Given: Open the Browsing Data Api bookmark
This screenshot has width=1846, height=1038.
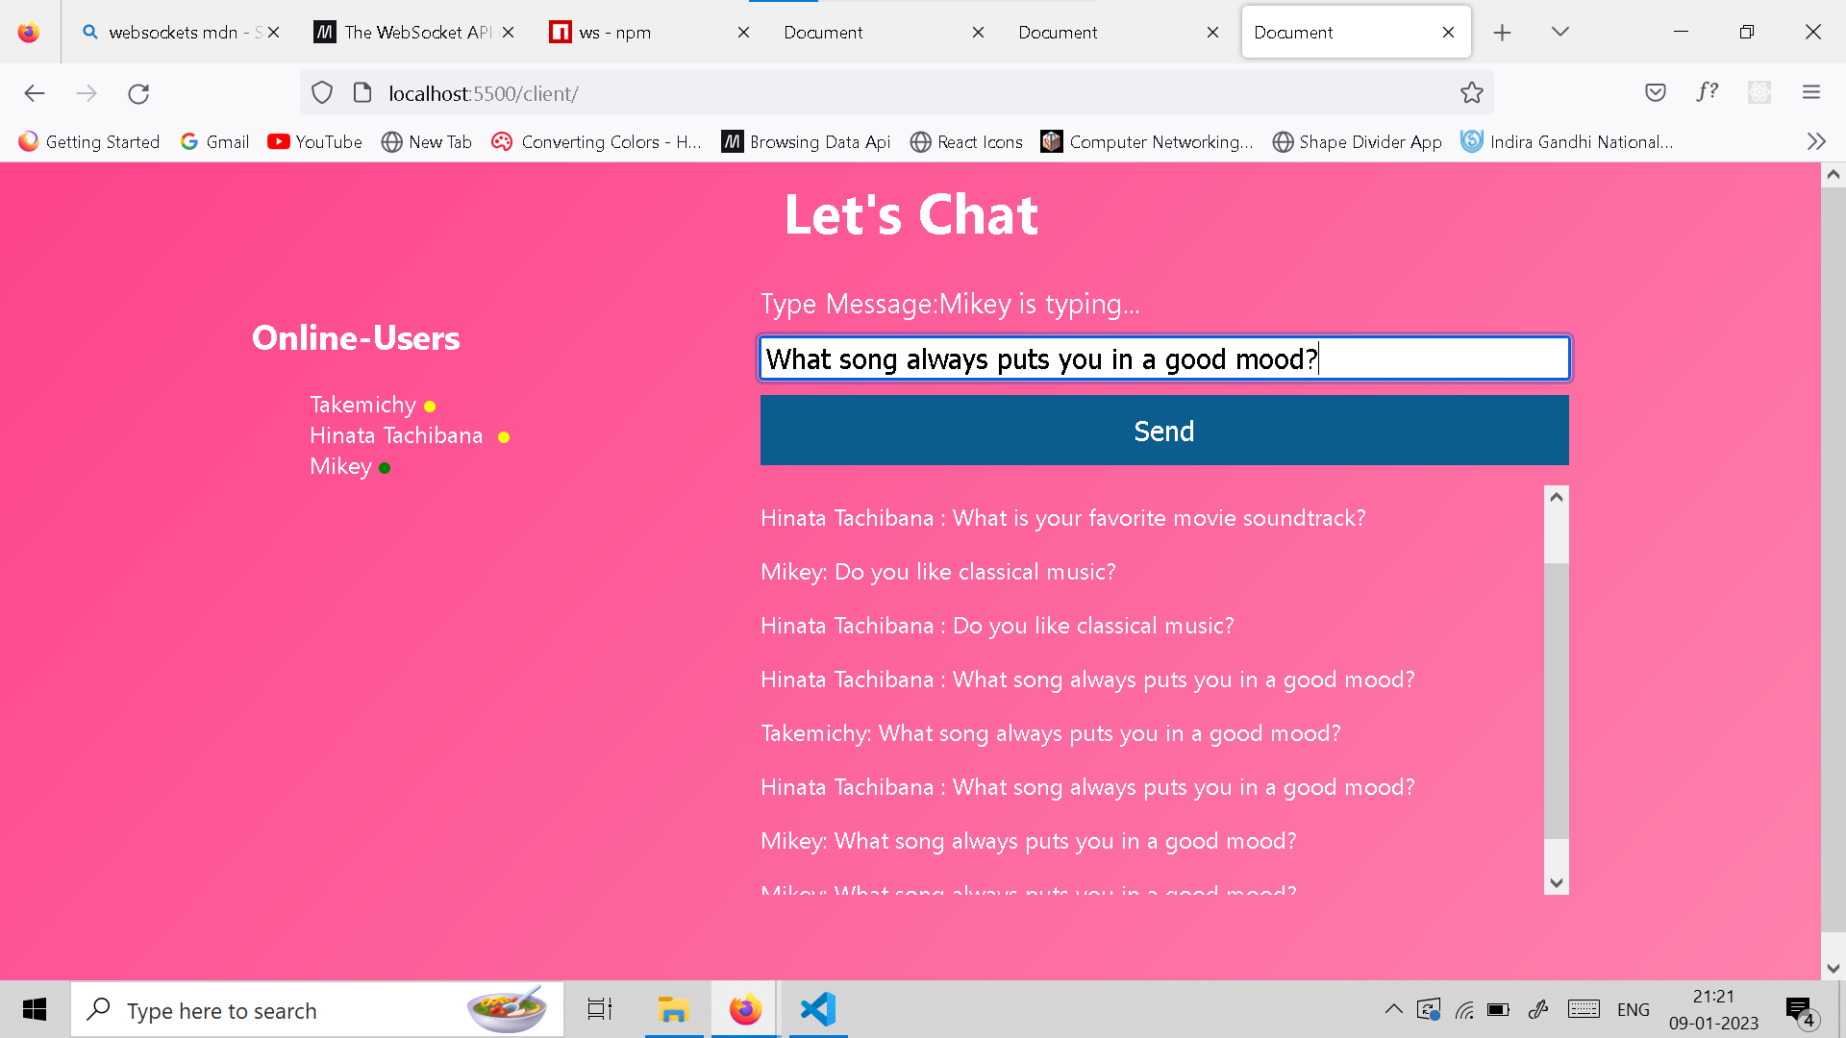Looking at the screenshot, I should [807, 141].
